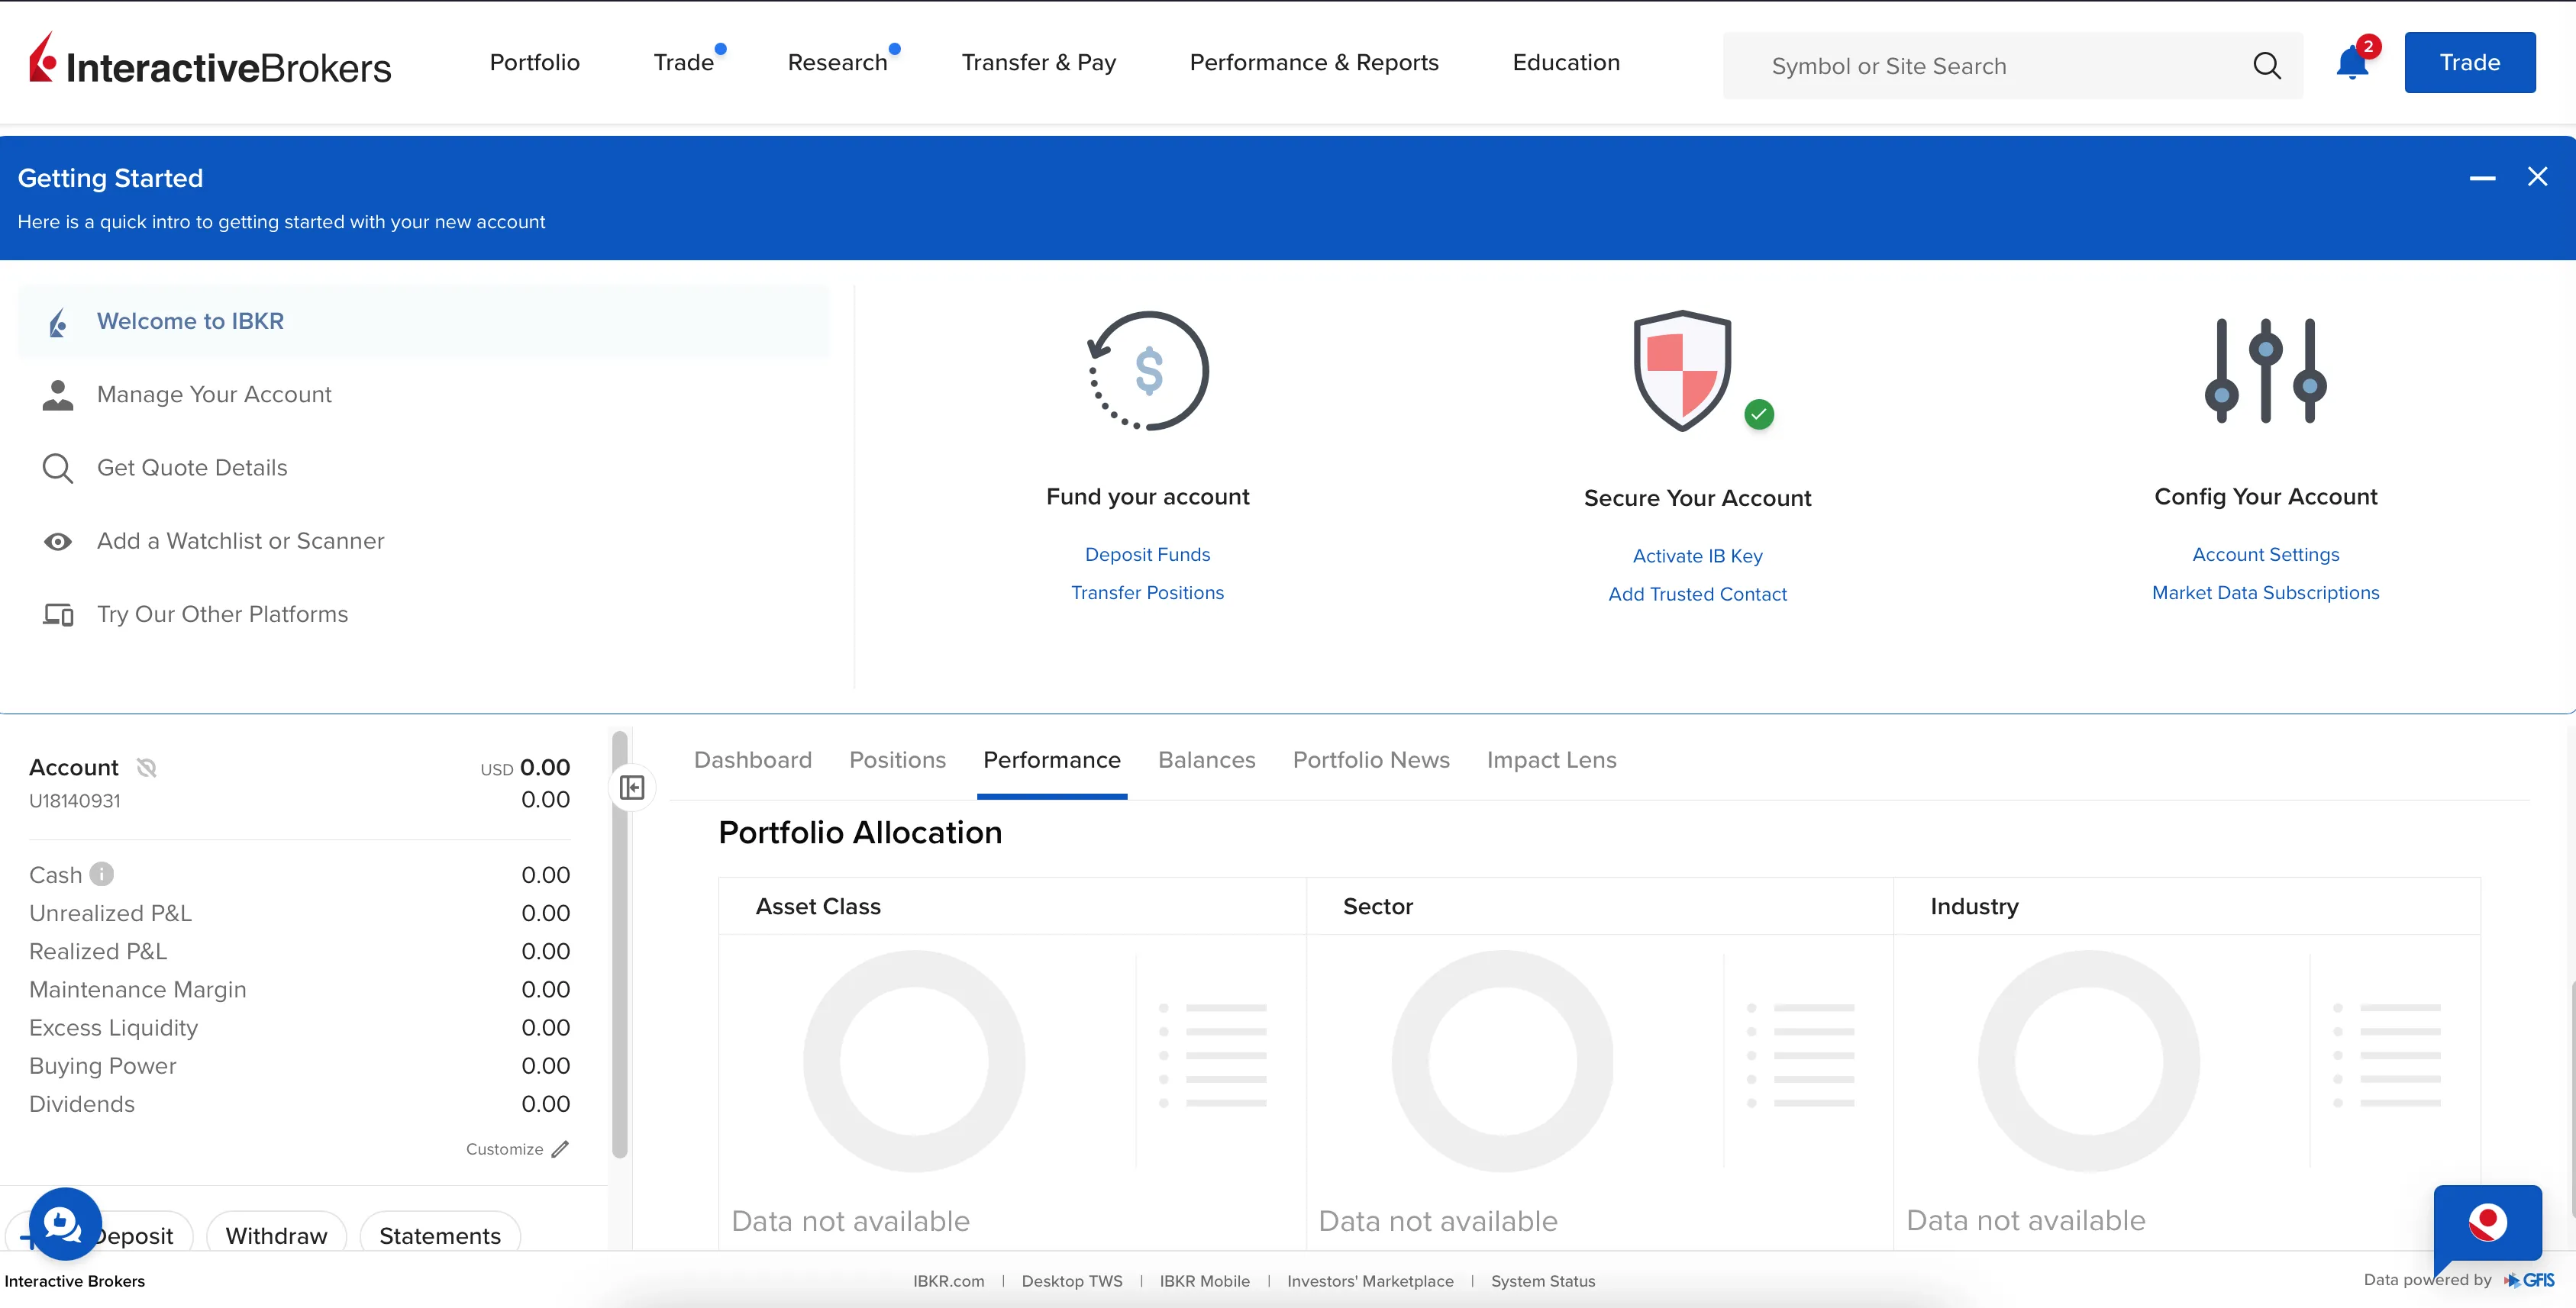Viewport: 2576px width, 1308px height.
Task: Open the blue feedback widget at bottom right
Action: (x=2487, y=1223)
